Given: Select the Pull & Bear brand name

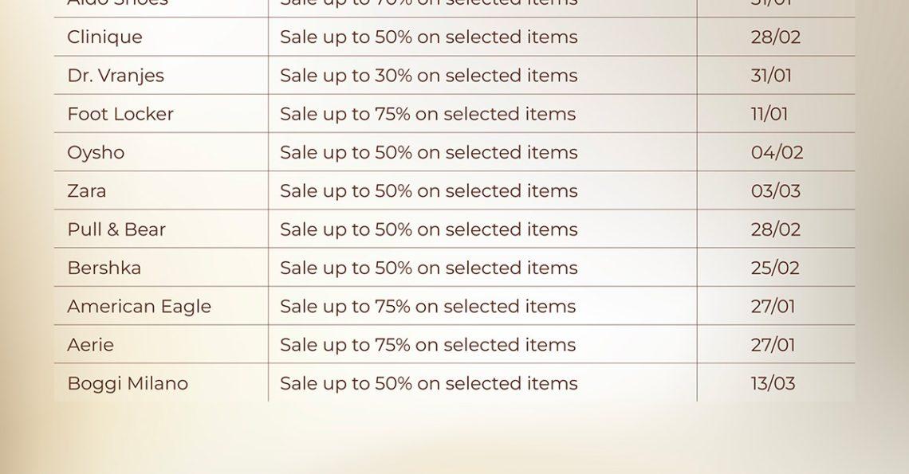Looking at the screenshot, I should point(116,229).
